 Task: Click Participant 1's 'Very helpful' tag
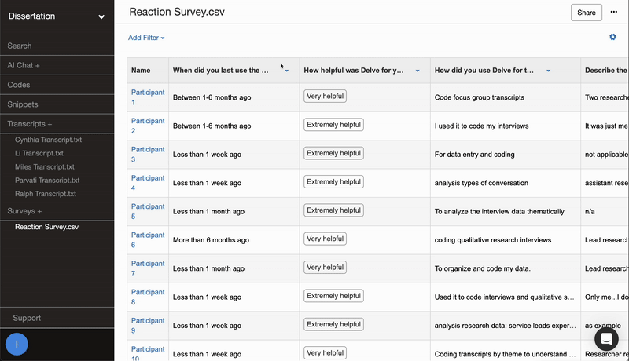(x=325, y=96)
